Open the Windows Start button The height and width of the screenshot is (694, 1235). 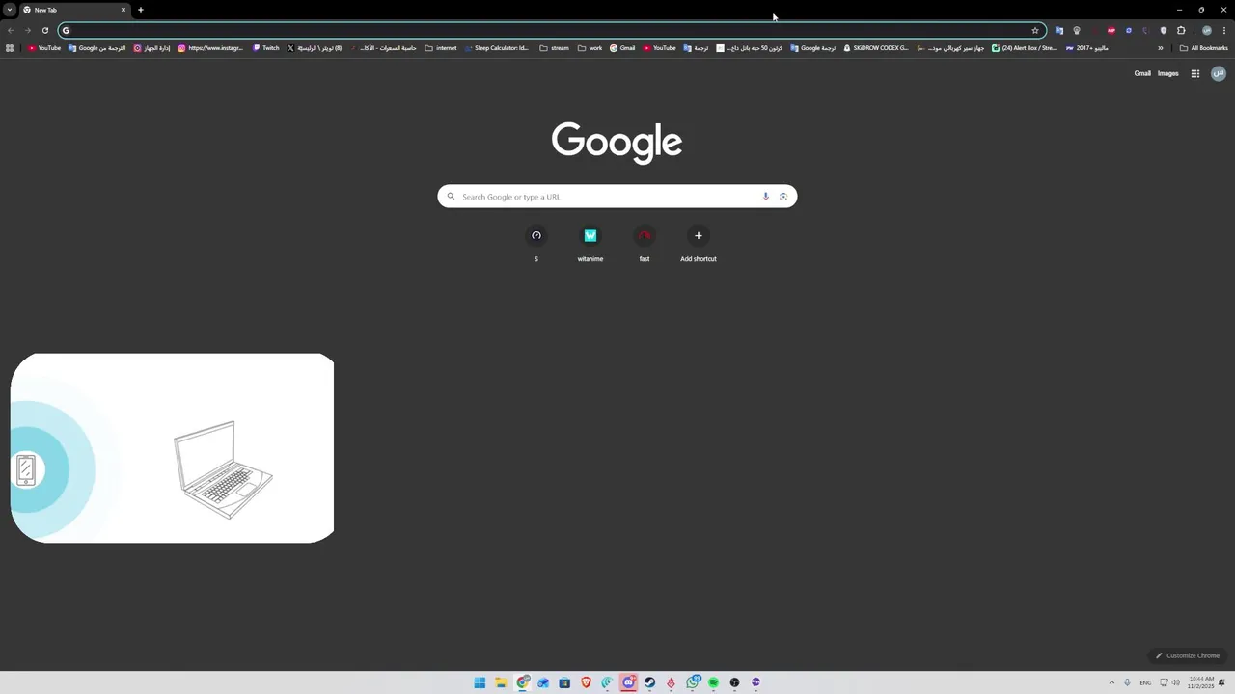click(480, 682)
